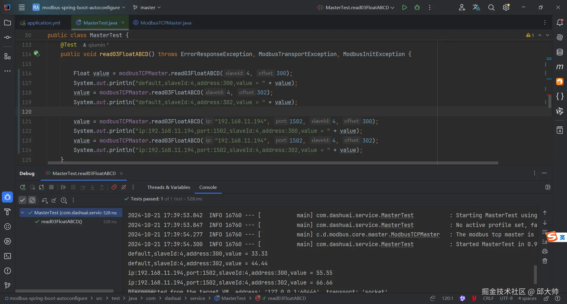Collapse the MasterTest node in test tree
Image resolution: width=567 pixels, height=304 pixels.
click(22, 213)
